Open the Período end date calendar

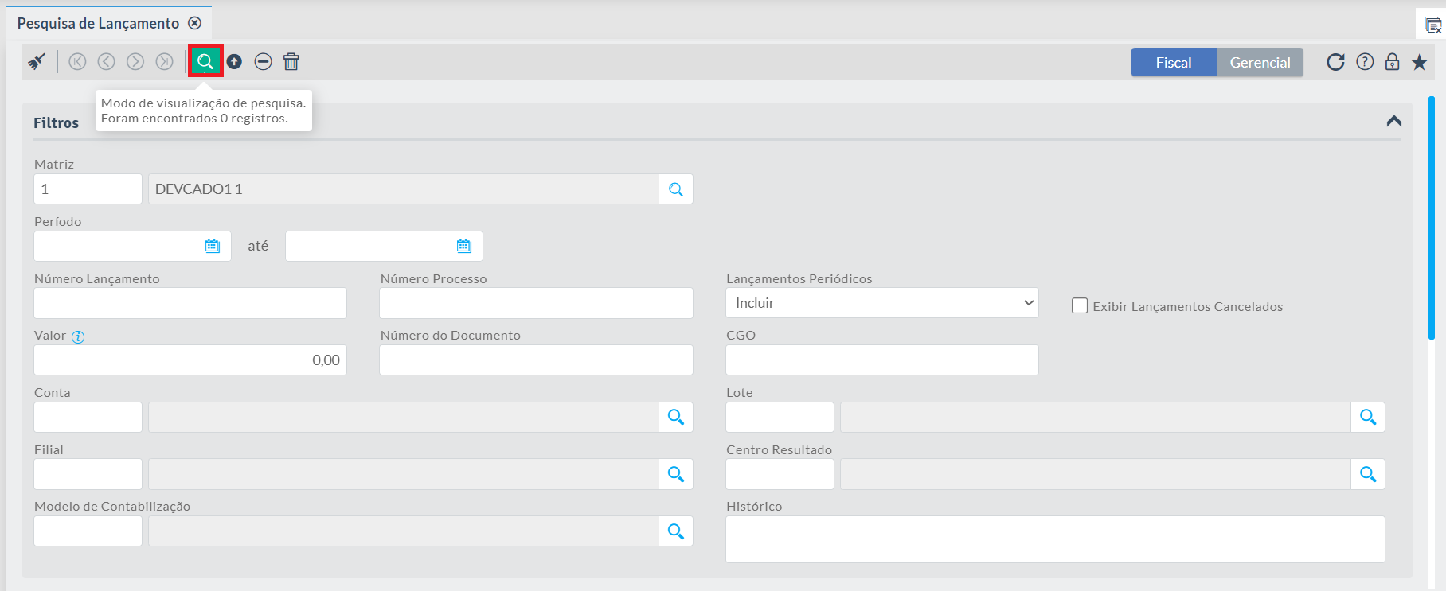[x=464, y=246]
